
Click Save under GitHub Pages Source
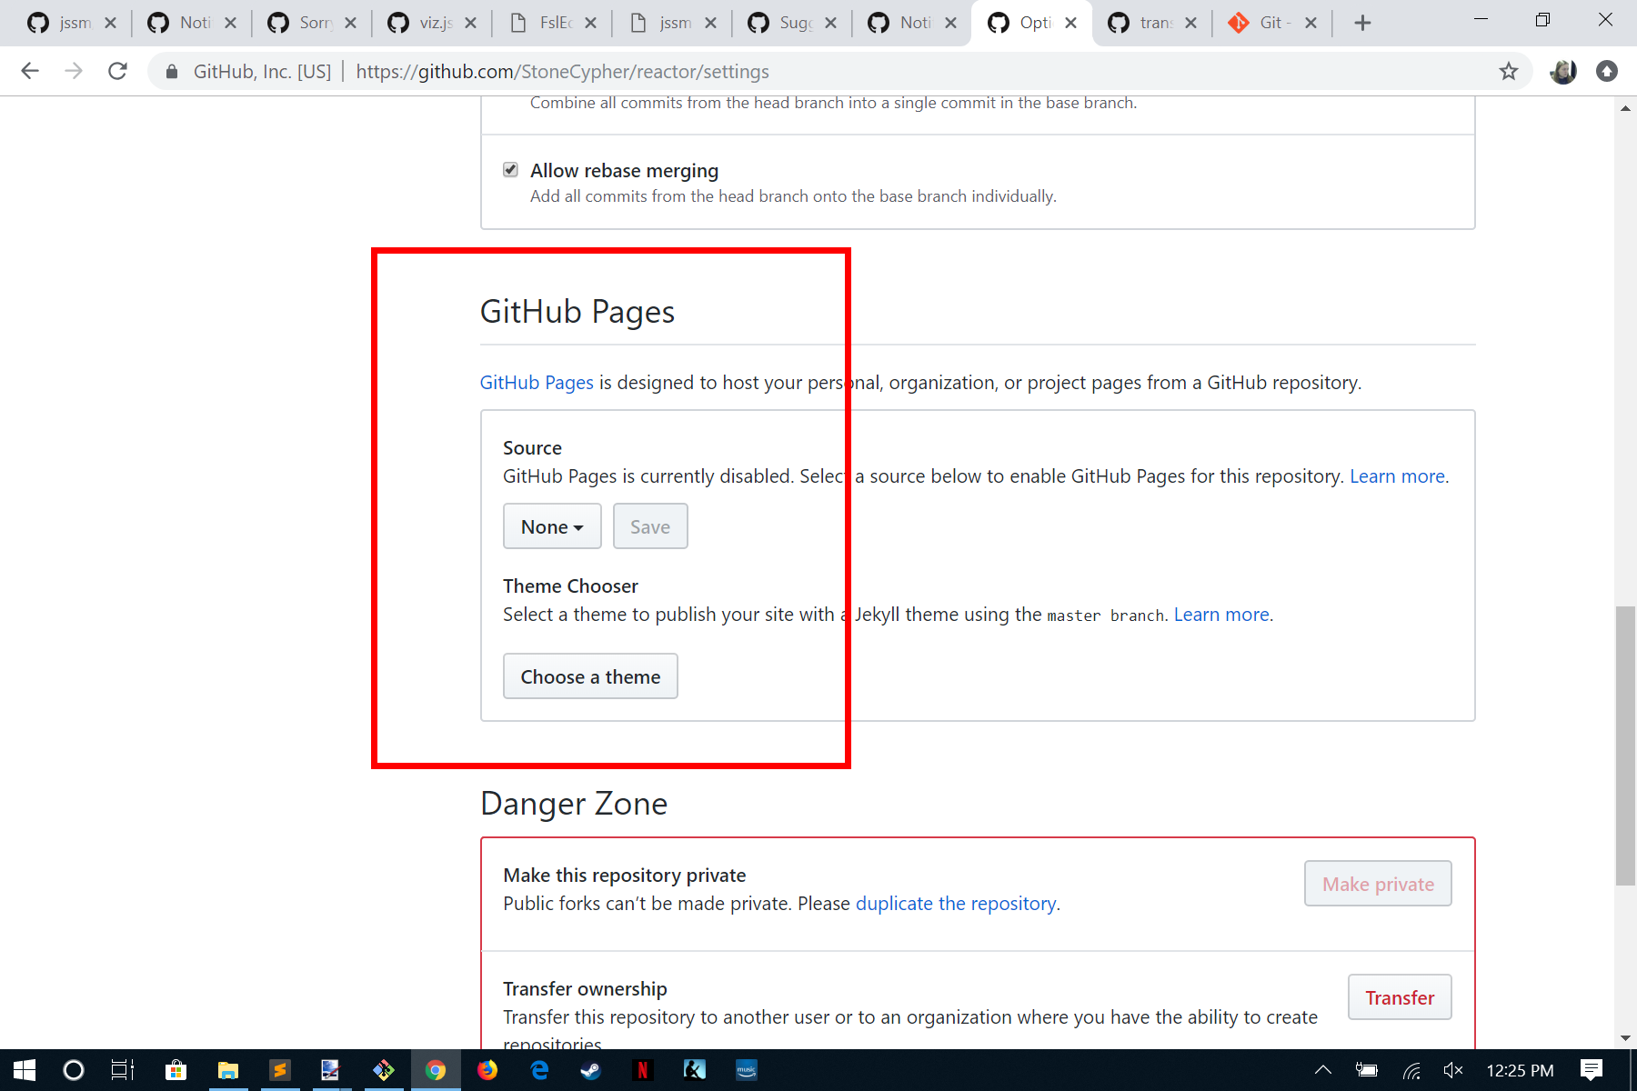click(x=649, y=525)
